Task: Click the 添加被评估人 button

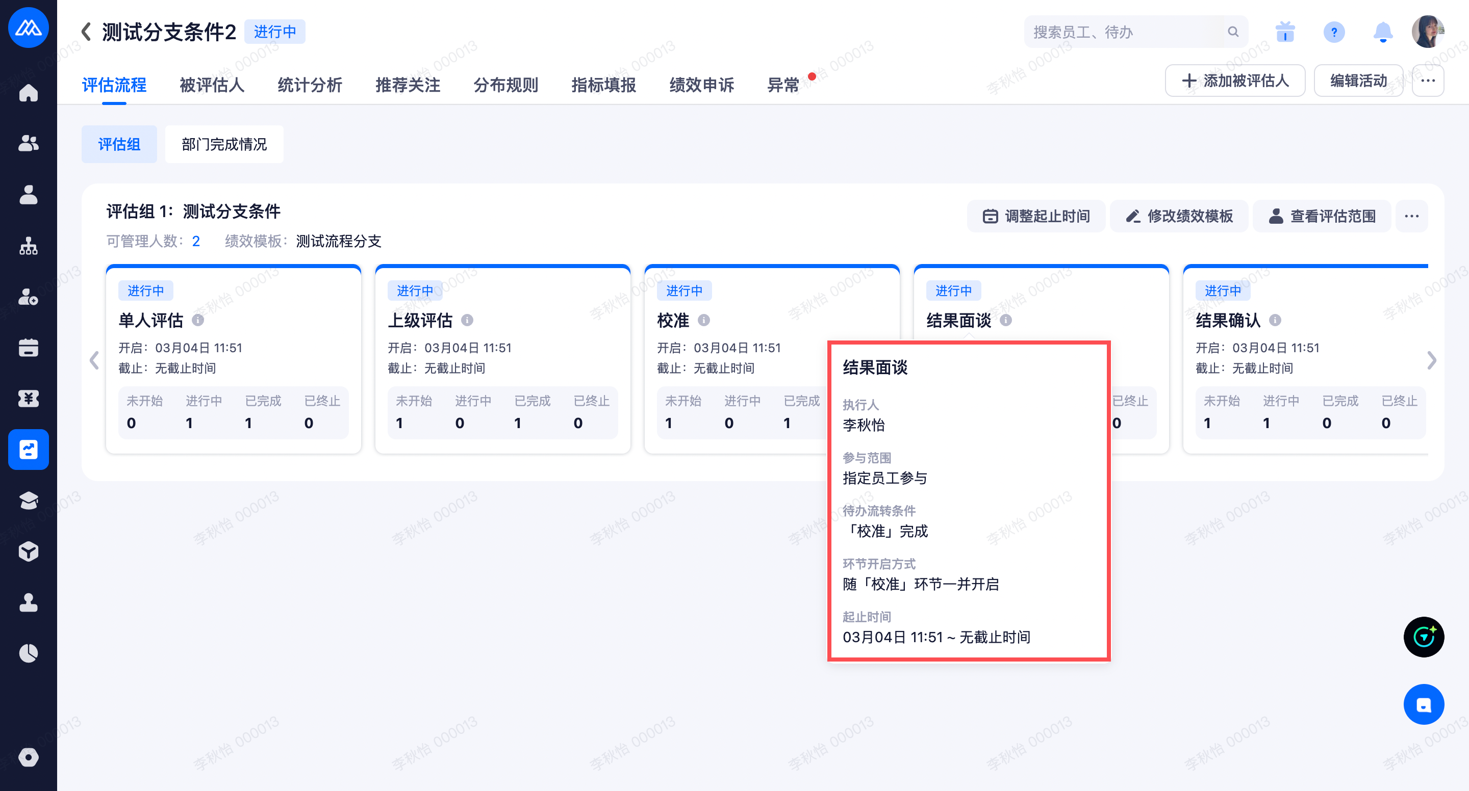Action: coord(1235,81)
